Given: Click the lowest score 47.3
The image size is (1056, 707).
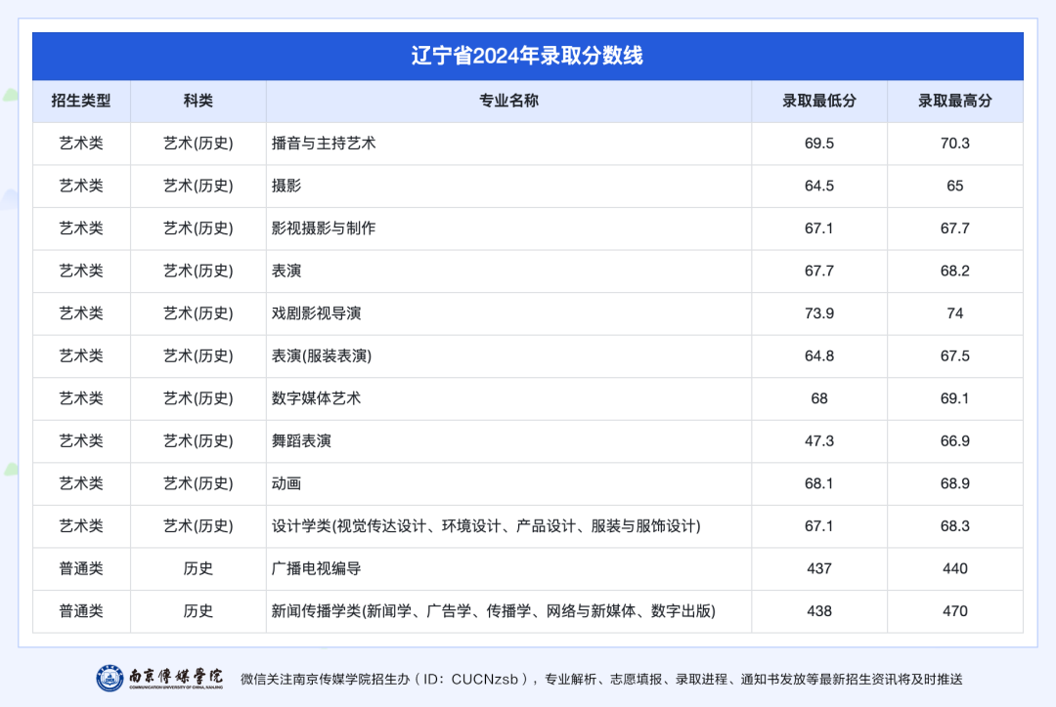Looking at the screenshot, I should [819, 440].
